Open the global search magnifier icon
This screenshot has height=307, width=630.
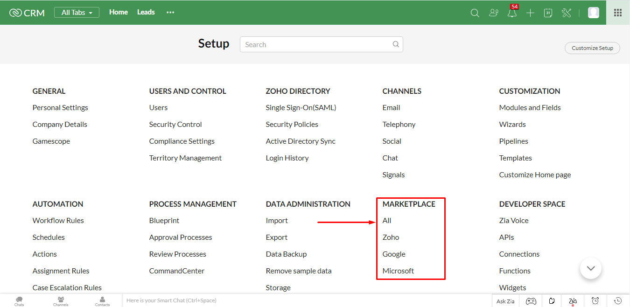coord(475,13)
